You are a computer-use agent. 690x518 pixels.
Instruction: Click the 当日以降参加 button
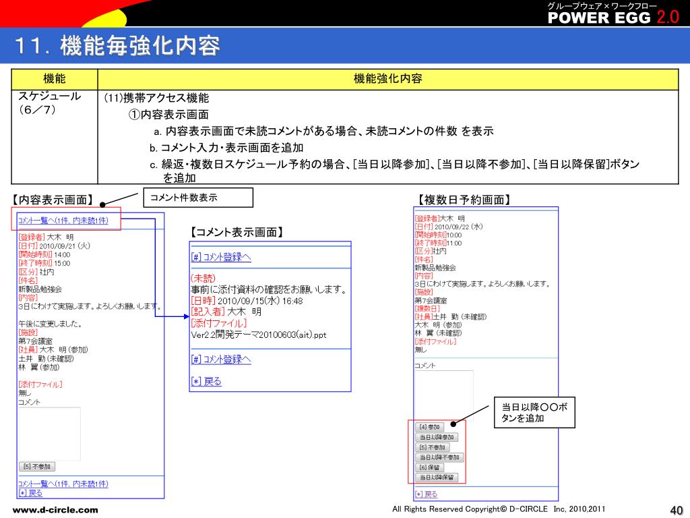pyautogui.click(x=437, y=437)
